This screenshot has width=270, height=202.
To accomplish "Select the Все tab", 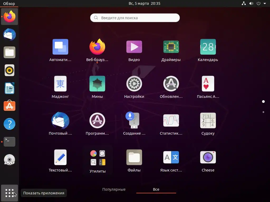I will [156, 189].
